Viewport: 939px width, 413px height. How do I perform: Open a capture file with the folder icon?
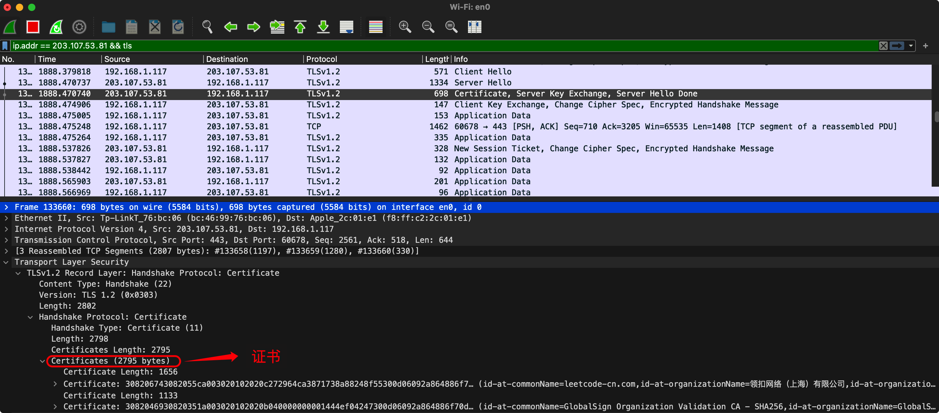click(108, 27)
